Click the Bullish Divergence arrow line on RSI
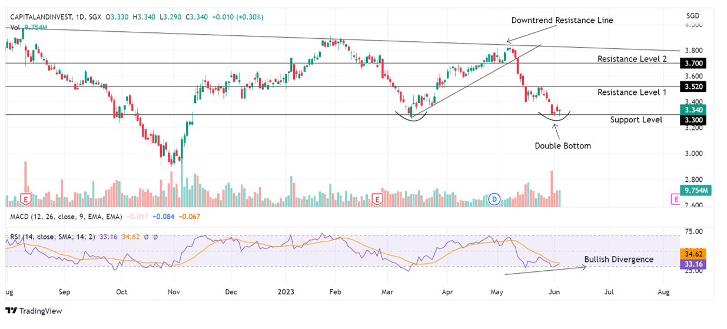 coord(545,270)
